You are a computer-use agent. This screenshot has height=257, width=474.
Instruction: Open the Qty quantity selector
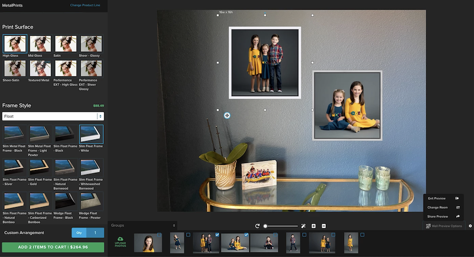click(88, 232)
